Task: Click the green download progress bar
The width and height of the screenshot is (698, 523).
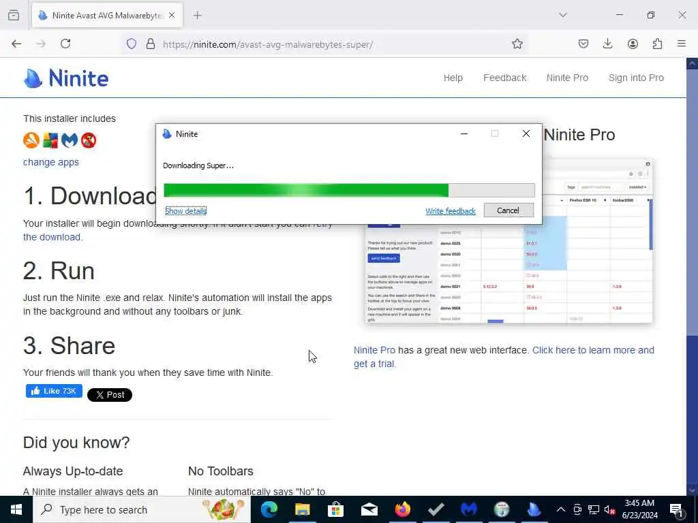Action: tap(349, 191)
